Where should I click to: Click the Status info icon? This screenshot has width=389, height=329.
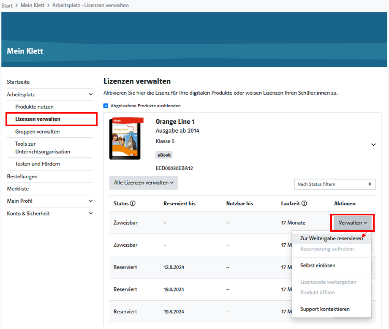pos(133,204)
